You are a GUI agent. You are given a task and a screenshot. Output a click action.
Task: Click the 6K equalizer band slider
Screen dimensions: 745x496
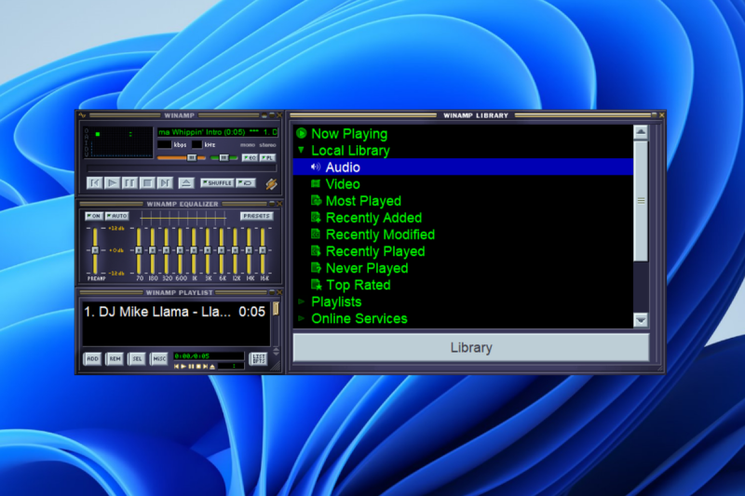222,250
